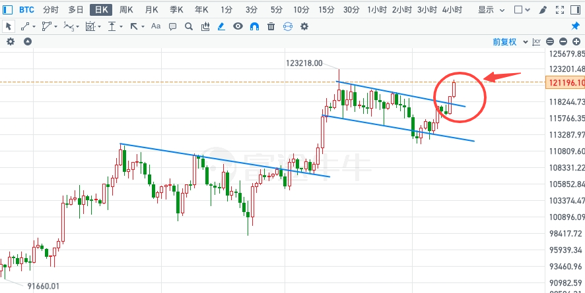Open the 显示 display dropdown
Screen dimensions: 585x293
[x=491, y=10]
